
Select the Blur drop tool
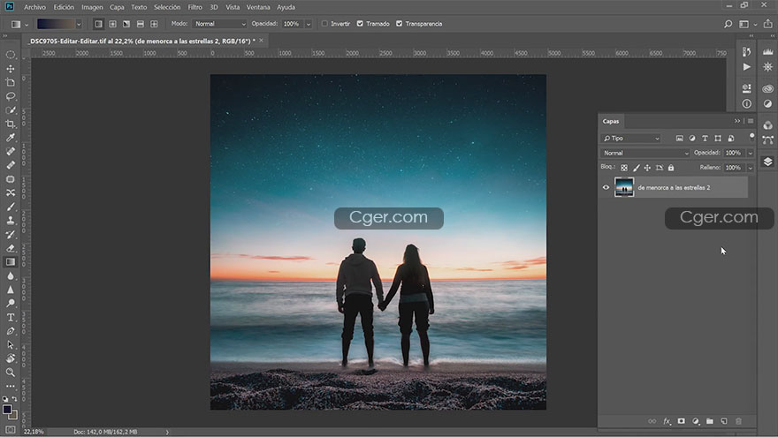(x=11, y=276)
